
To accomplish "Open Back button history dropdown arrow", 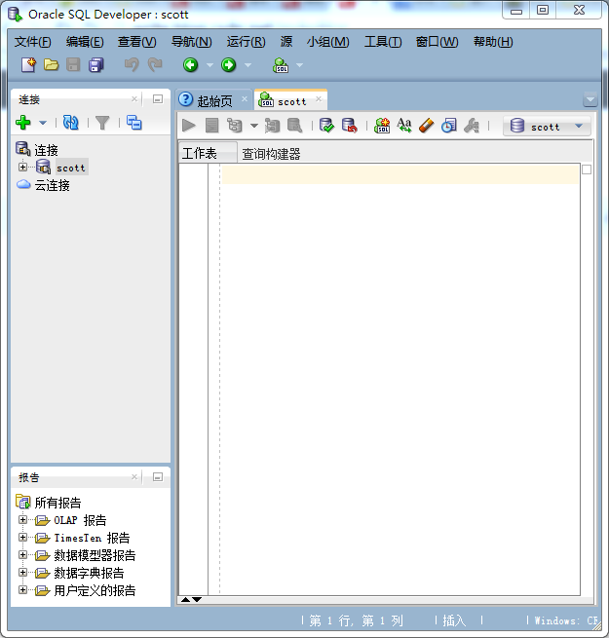I will (209, 65).
